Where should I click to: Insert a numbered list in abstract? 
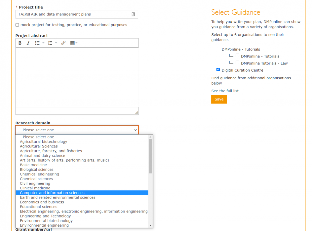50,43
